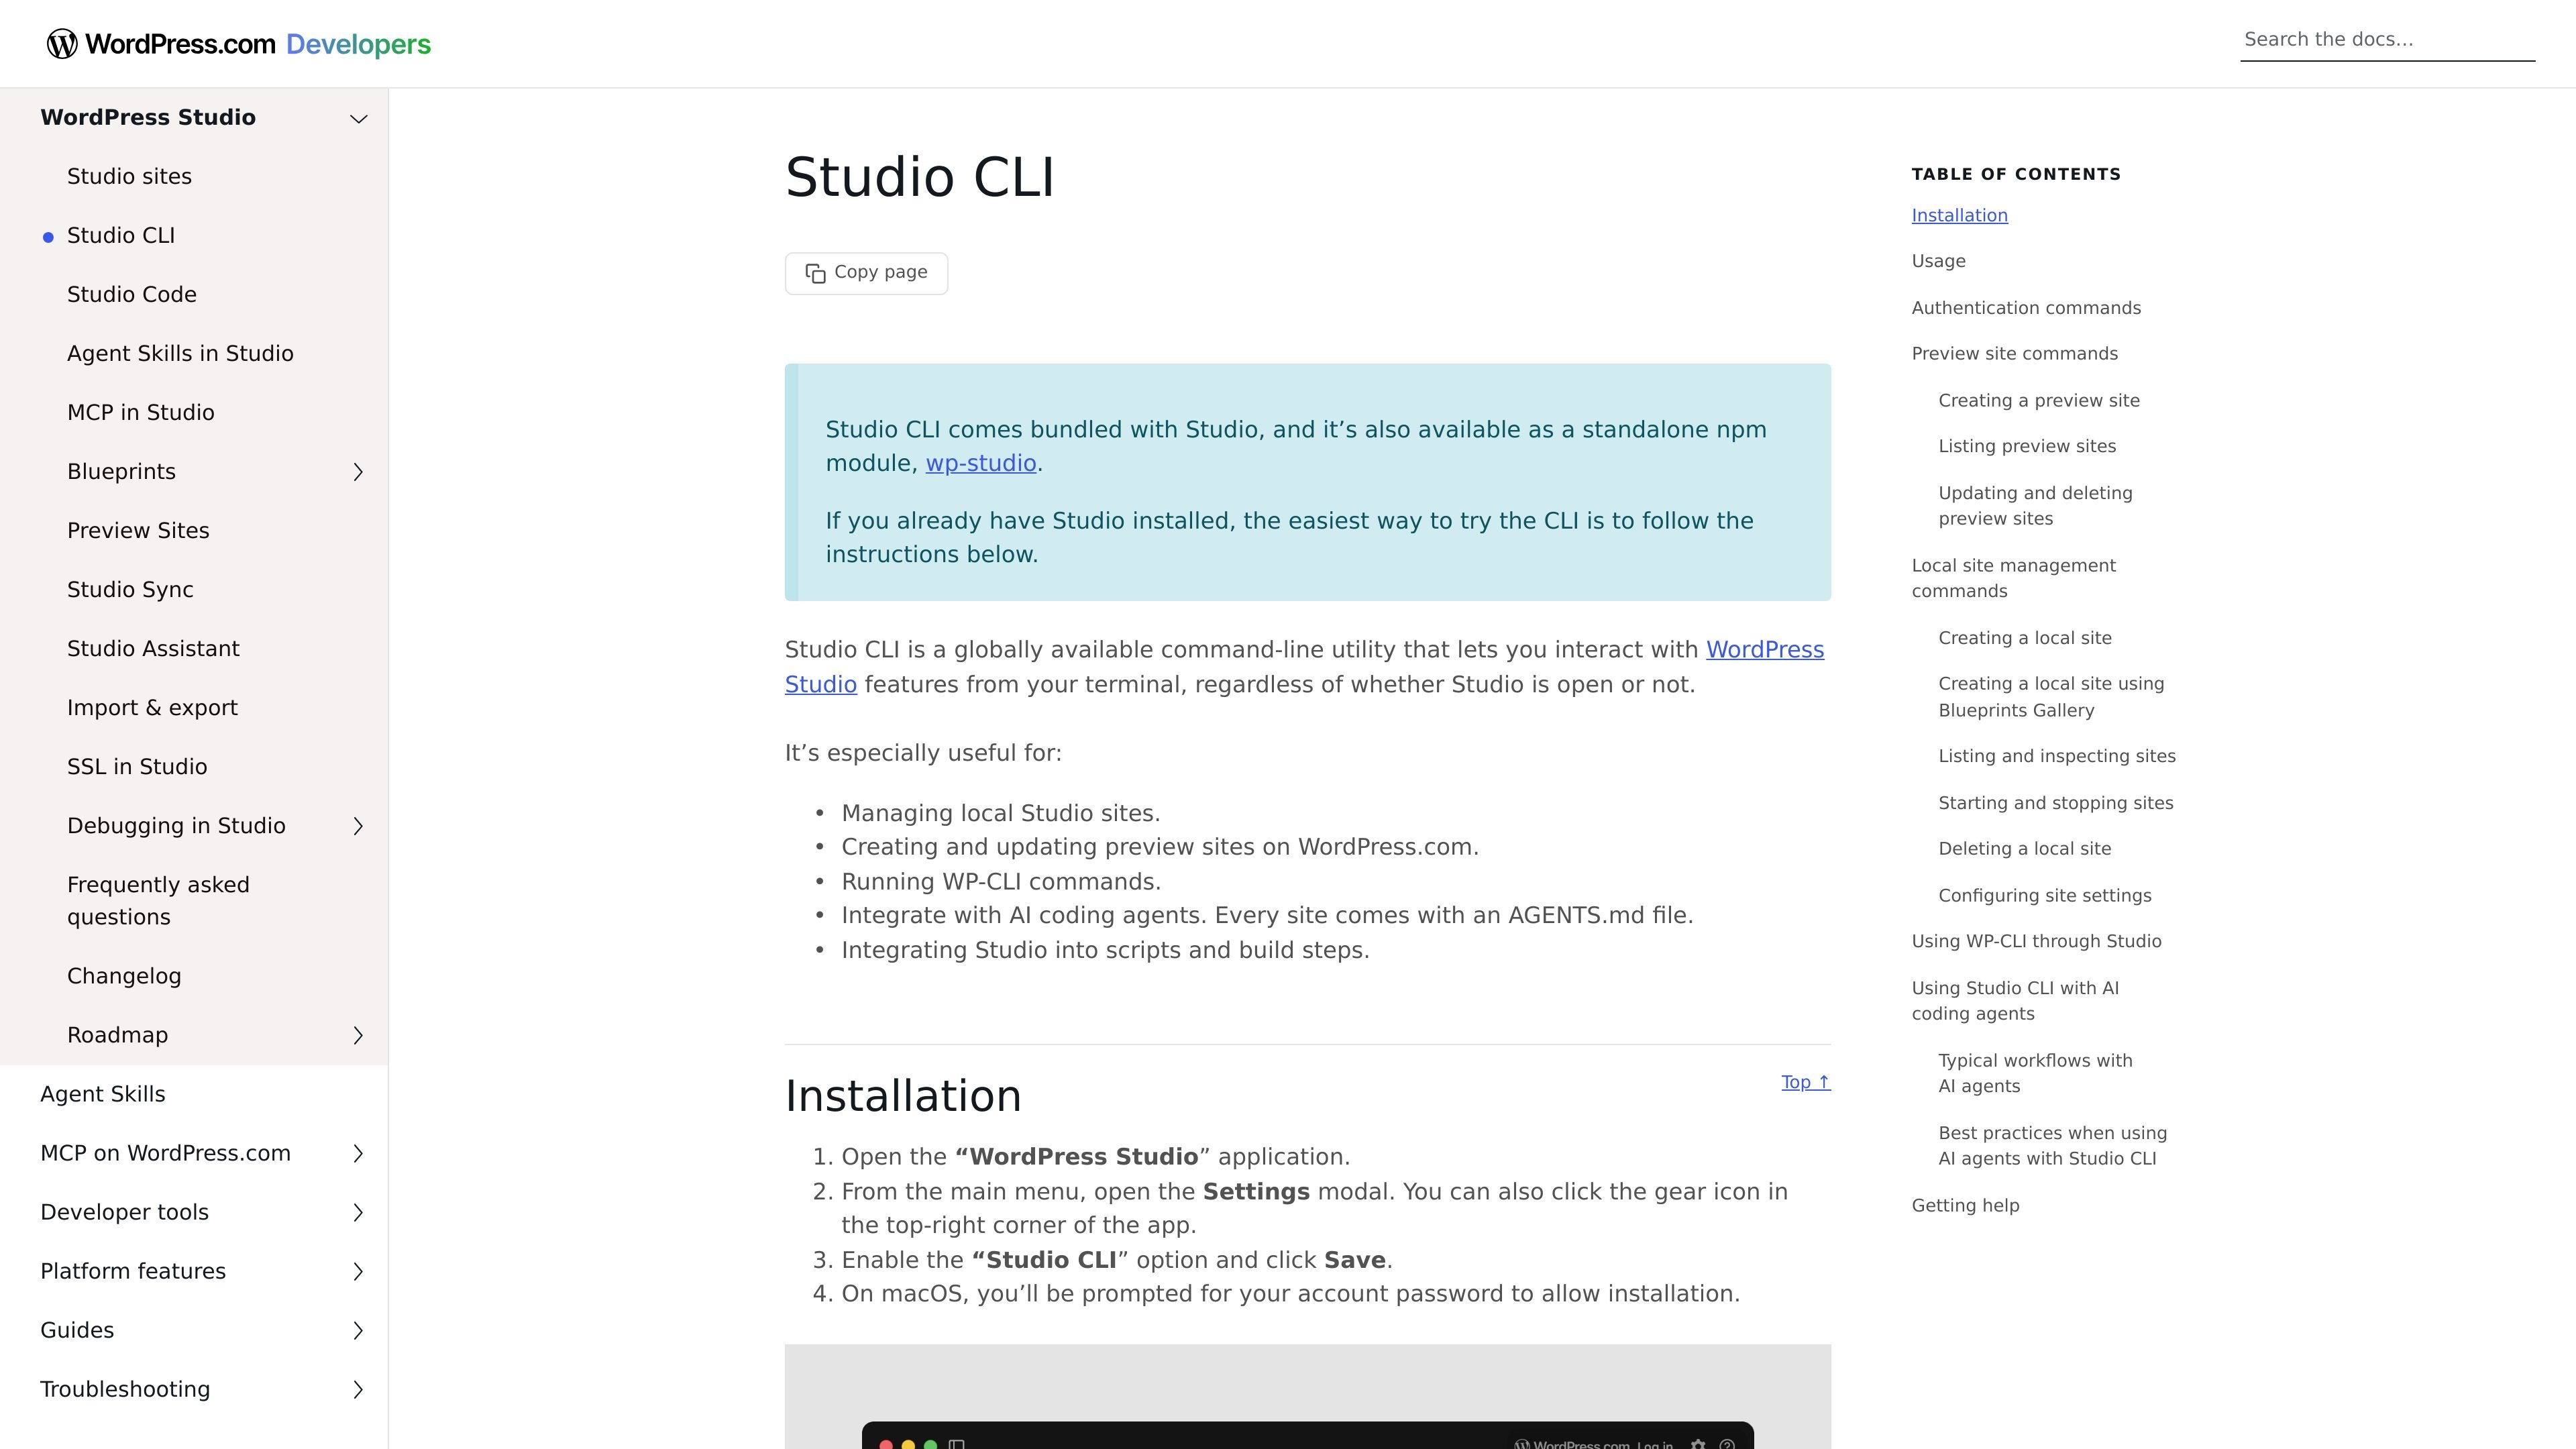Open Studio Code page

[132, 295]
